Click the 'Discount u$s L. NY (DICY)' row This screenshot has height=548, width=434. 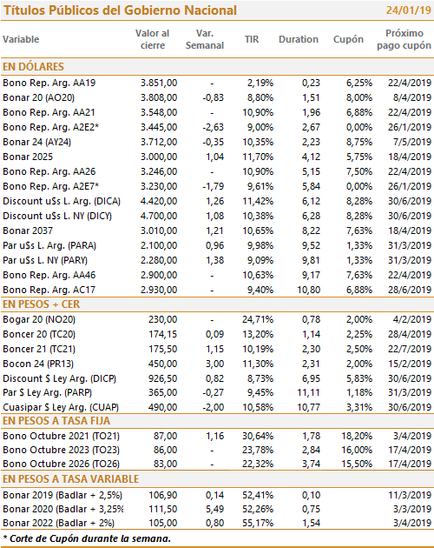point(217,216)
